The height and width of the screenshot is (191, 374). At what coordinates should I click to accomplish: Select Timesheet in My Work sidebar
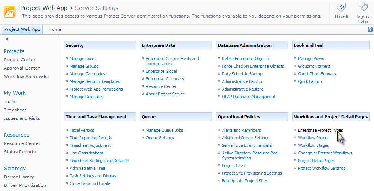15,110
